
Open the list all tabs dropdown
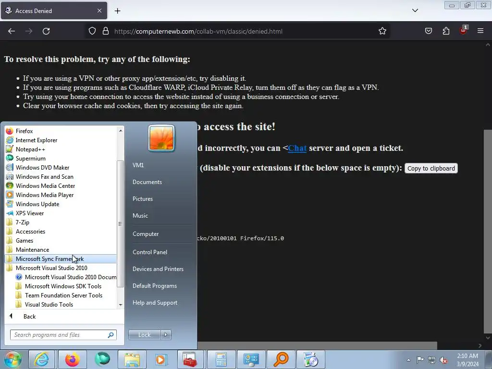point(415,11)
